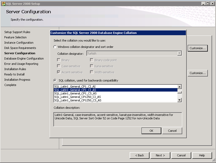Click Feature Selection step
Image resolution: width=216 pixels, height=163 pixels.
click(x=15, y=37)
